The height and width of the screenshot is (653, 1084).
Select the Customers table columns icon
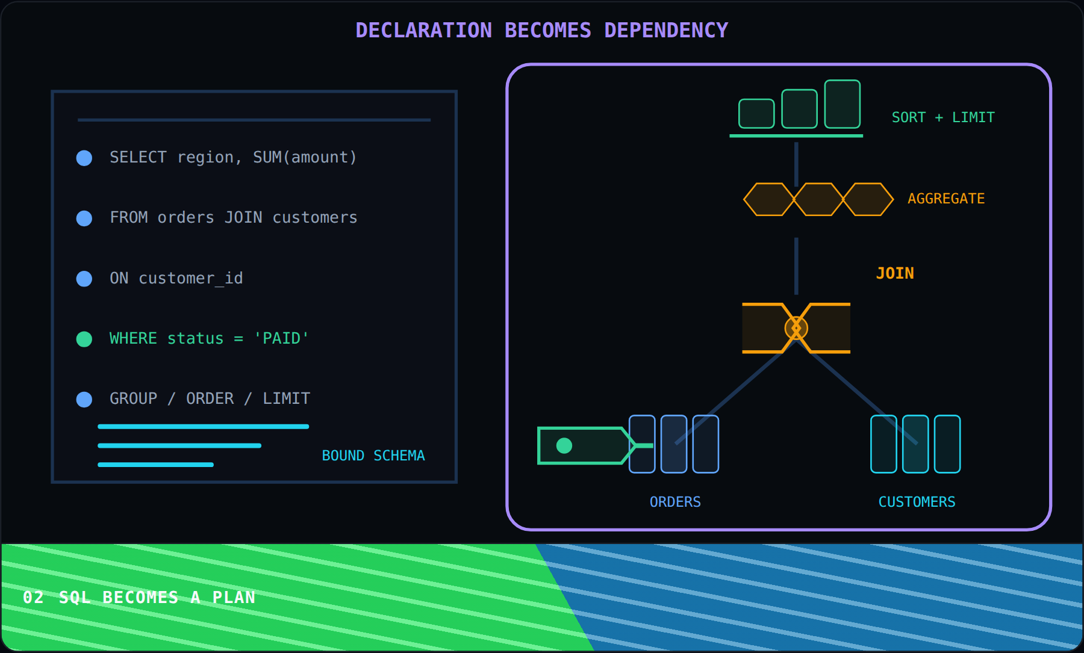tap(915, 444)
